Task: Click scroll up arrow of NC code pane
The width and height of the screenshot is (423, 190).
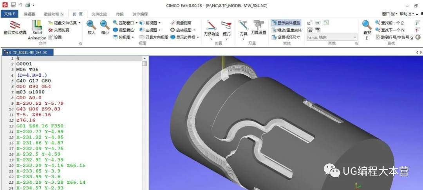Action: (x=145, y=58)
